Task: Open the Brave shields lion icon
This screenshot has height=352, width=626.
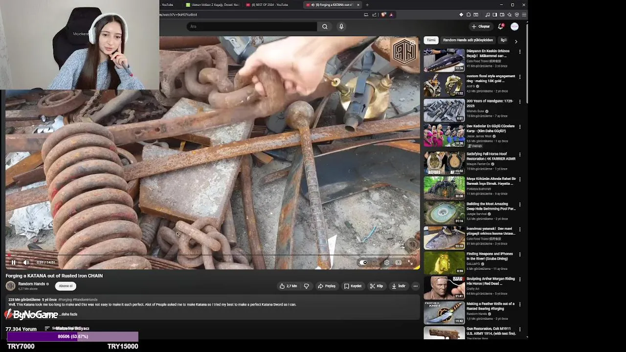Action: click(383, 15)
